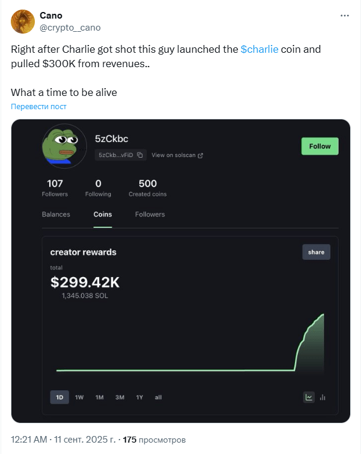Switch to the Followers tab
The height and width of the screenshot is (454, 361).
(x=150, y=214)
